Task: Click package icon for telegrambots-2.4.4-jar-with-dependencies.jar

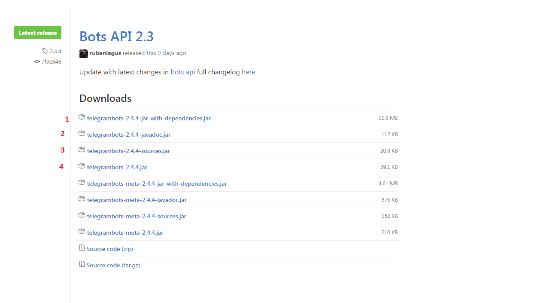Action: pos(82,117)
